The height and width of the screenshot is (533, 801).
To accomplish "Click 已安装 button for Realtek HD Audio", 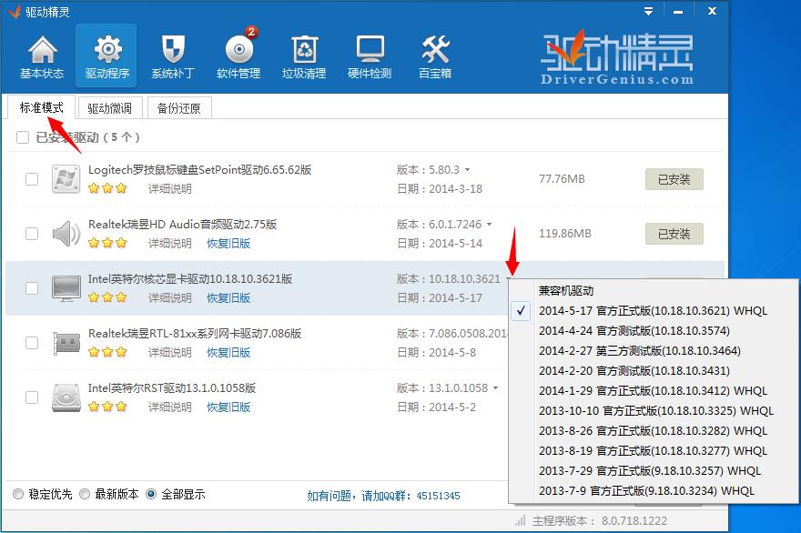I will pyautogui.click(x=674, y=234).
